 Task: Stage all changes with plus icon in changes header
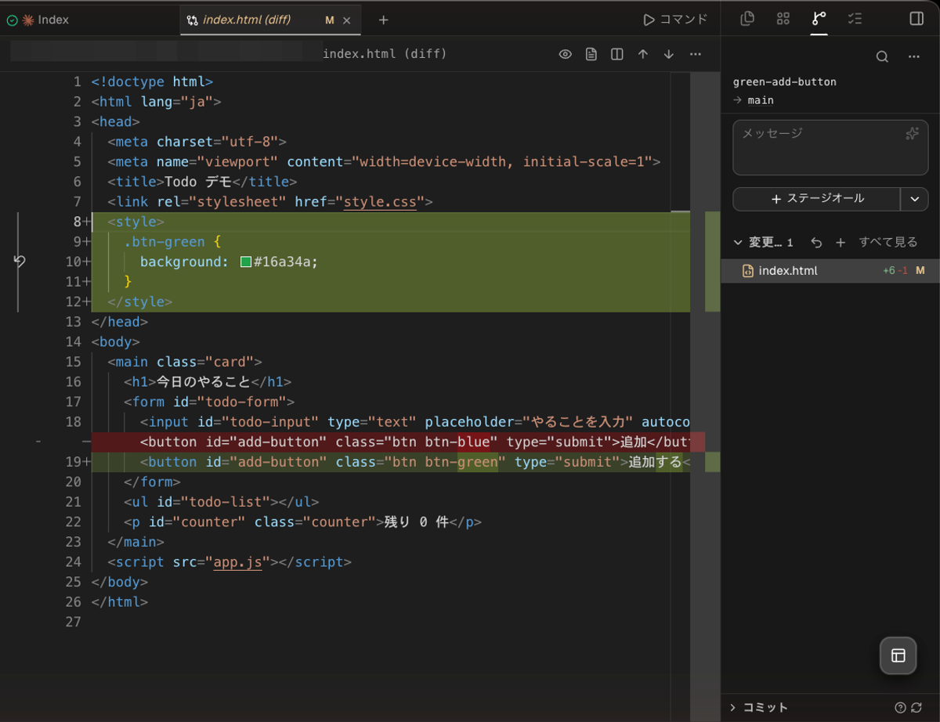click(841, 243)
